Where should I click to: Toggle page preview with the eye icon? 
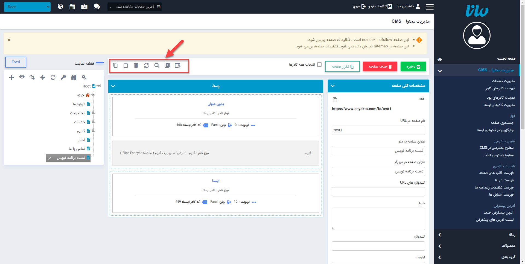tap(22, 77)
